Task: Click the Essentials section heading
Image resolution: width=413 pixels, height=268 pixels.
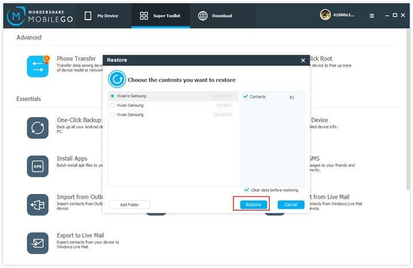Action: (29, 99)
